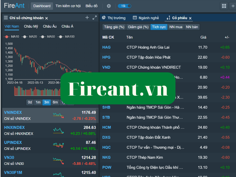Open the HQC stock ticker

coord(106,147)
